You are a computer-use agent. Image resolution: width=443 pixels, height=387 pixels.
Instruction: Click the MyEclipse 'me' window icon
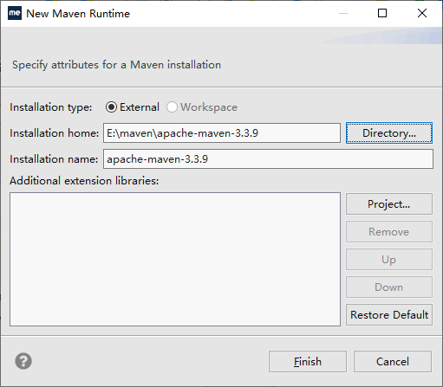(15, 13)
